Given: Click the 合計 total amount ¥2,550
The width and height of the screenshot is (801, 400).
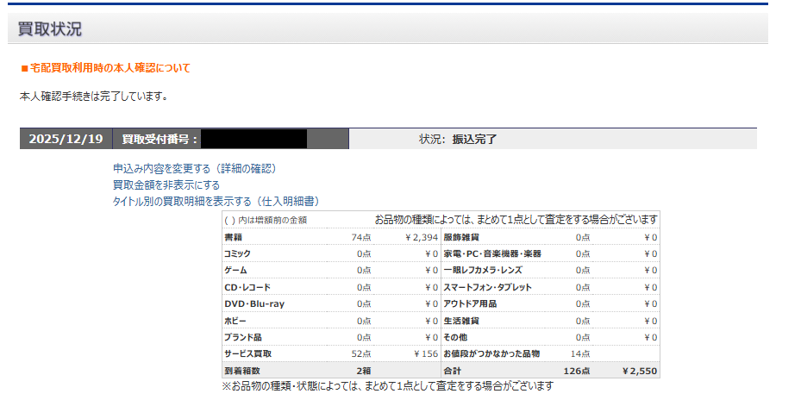Looking at the screenshot, I should click(x=638, y=371).
